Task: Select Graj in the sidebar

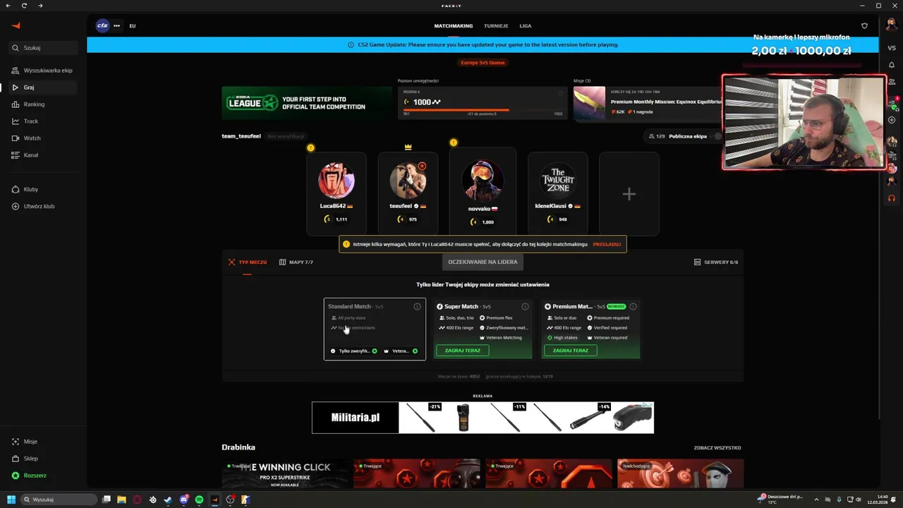Action: [x=43, y=87]
